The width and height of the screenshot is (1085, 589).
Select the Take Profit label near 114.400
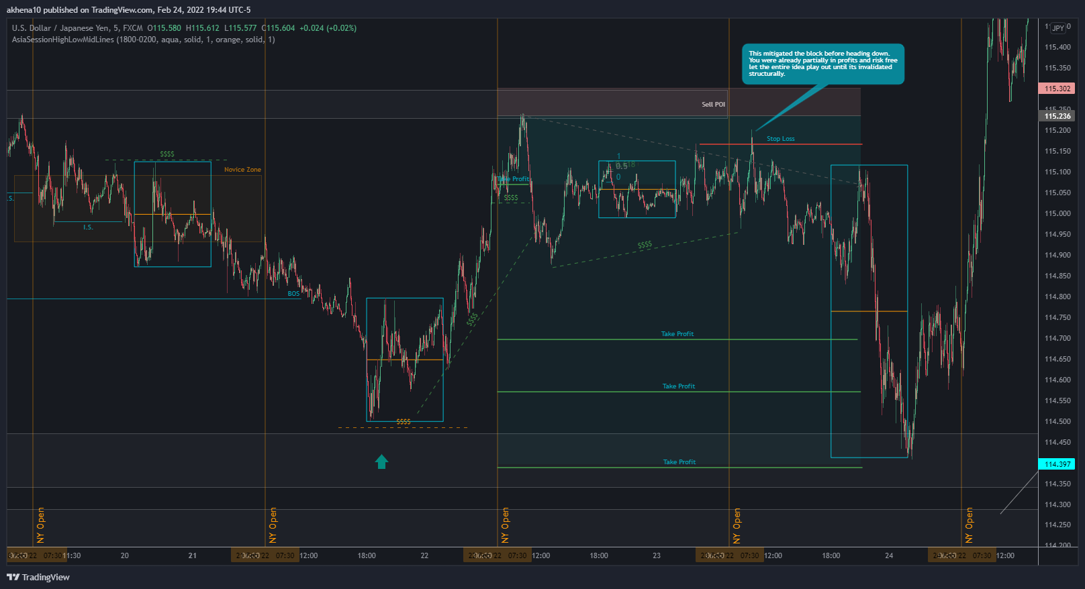pos(679,462)
